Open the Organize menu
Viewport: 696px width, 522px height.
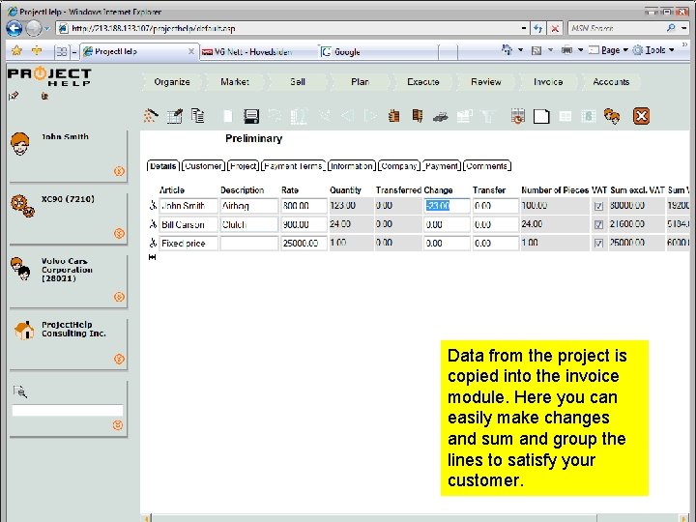(172, 81)
